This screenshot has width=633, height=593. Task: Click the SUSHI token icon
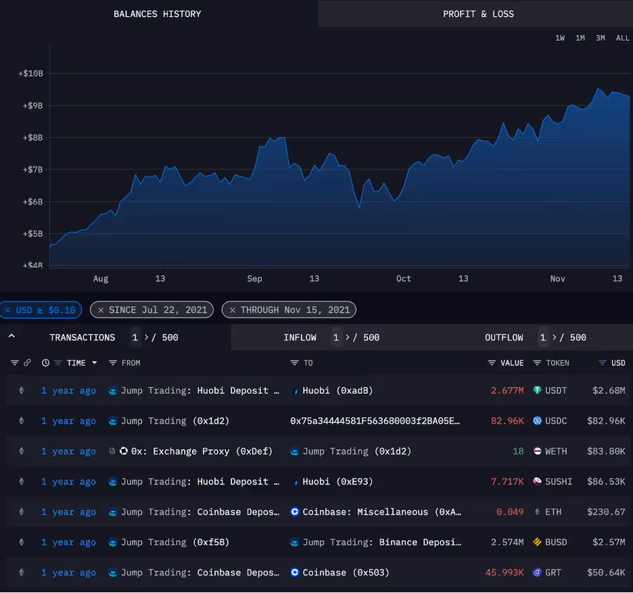(x=537, y=481)
